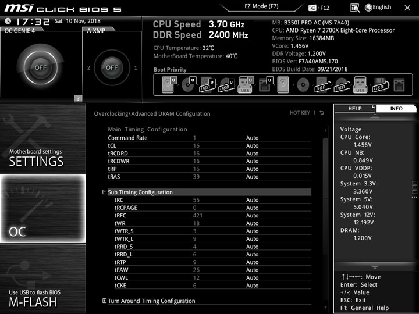Select the legacy USB floppy boot icon

[381, 85]
